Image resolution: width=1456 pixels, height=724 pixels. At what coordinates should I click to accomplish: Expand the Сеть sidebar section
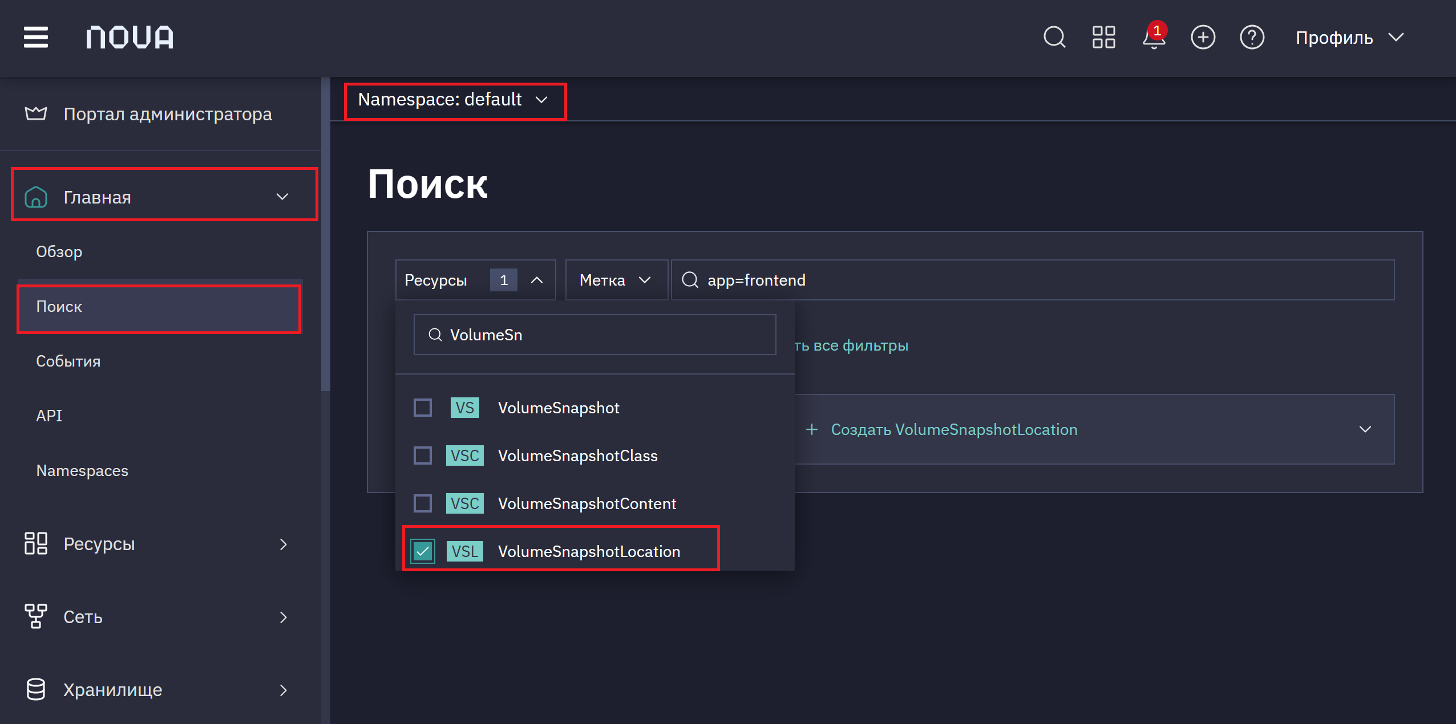click(x=161, y=617)
